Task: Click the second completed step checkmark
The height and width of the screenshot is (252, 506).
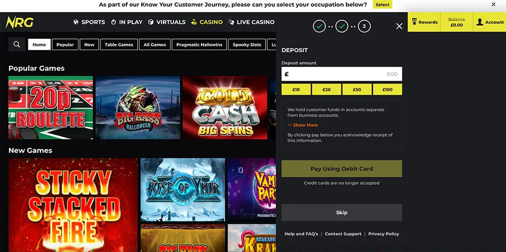Action: (x=342, y=26)
